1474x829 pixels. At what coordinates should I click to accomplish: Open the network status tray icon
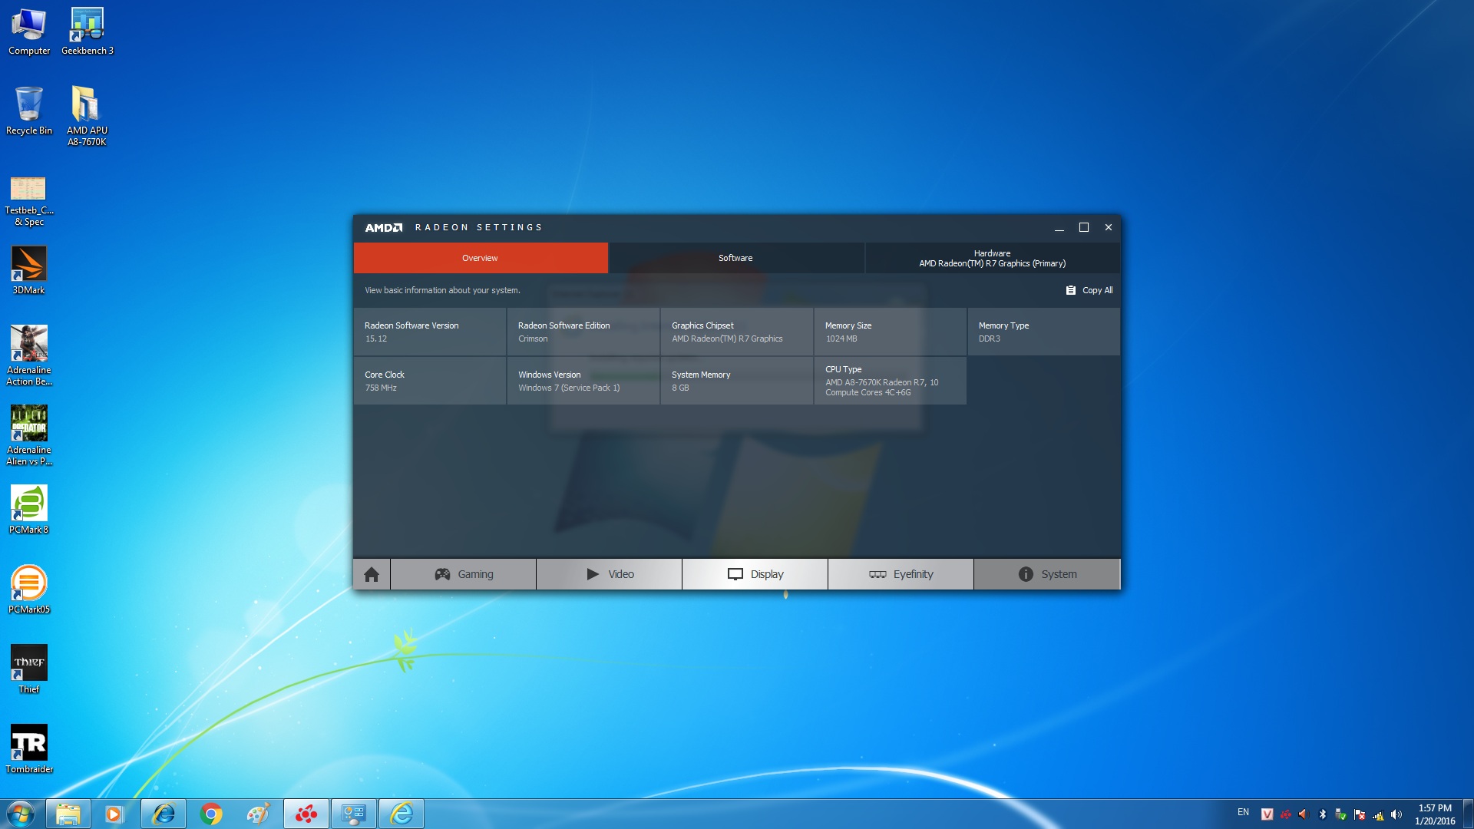coord(1378,814)
